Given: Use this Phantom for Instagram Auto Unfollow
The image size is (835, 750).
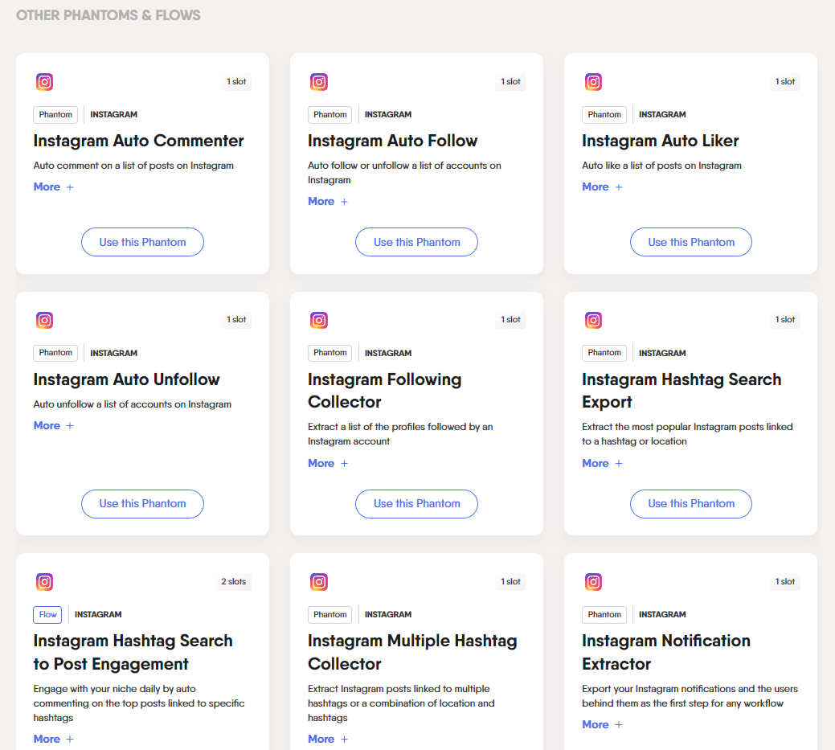Looking at the screenshot, I should click(142, 504).
